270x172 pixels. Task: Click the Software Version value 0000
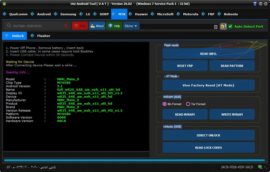tap(61, 117)
